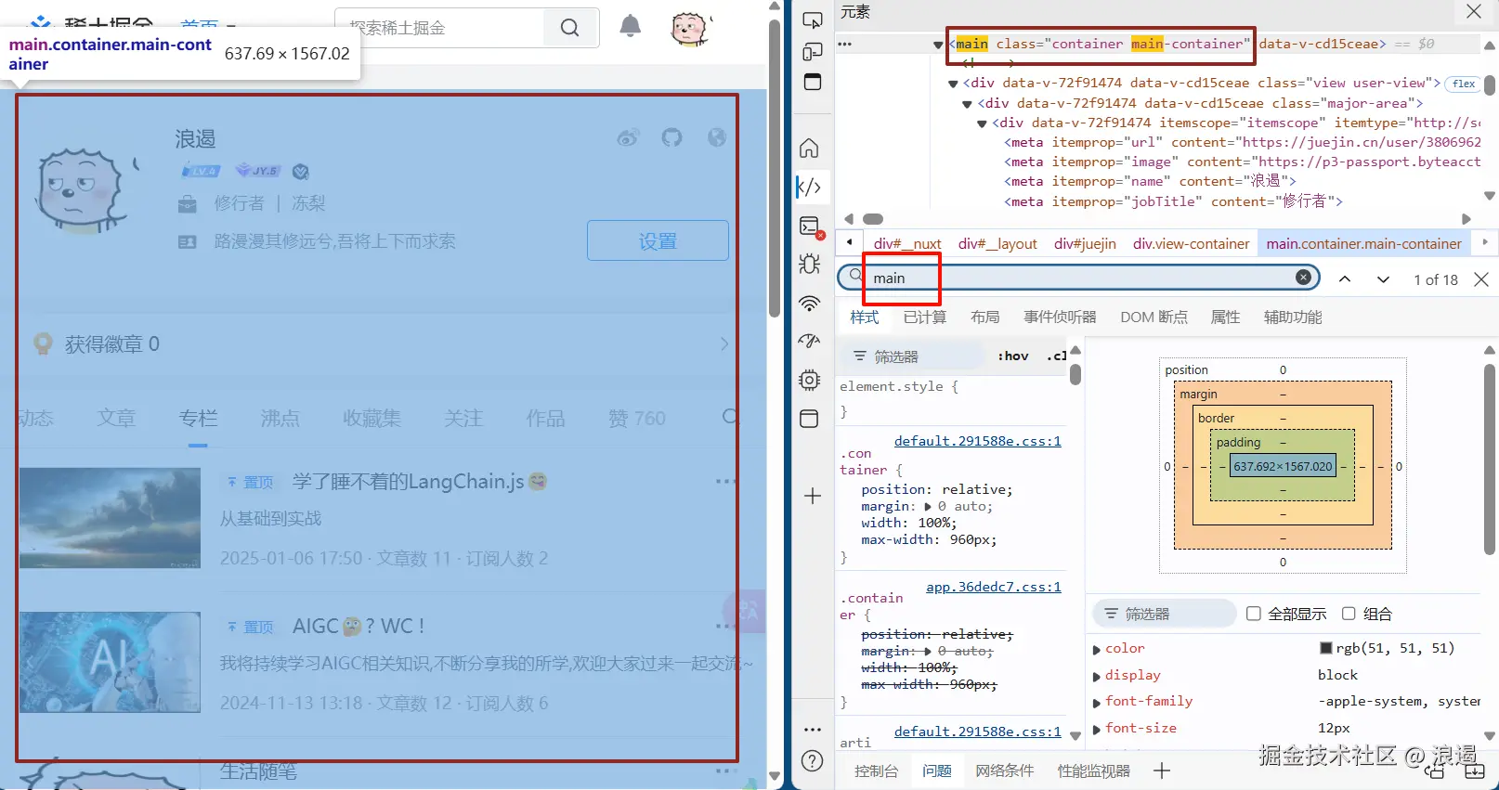The width and height of the screenshot is (1499, 790).
Task: Go to previous search match arrow
Action: [x=1345, y=279]
